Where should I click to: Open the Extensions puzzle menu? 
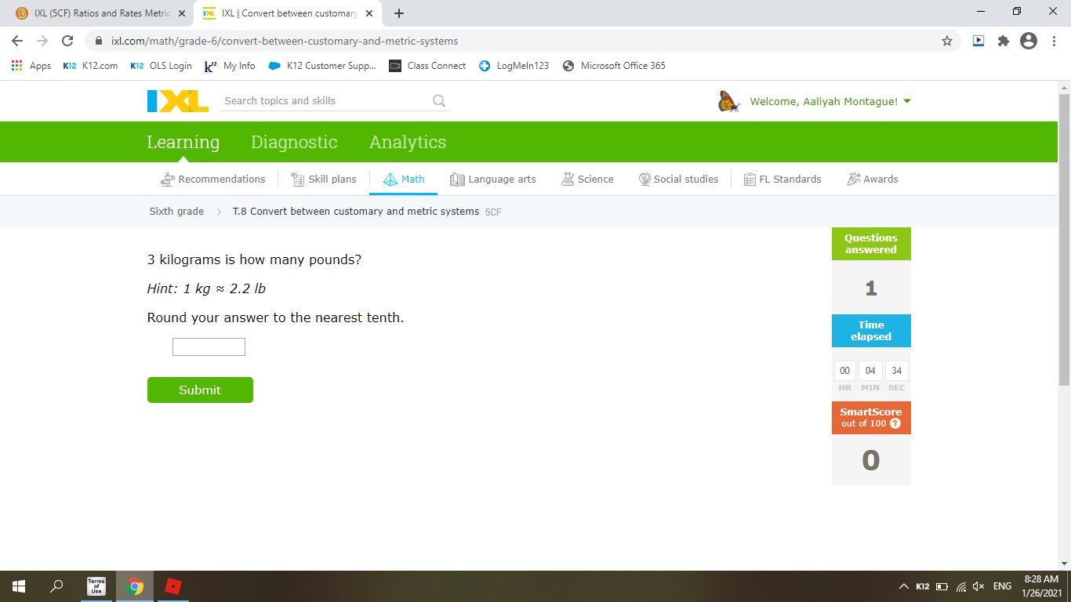[1004, 41]
